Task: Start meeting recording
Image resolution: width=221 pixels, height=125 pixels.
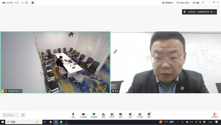Action: [130, 115]
